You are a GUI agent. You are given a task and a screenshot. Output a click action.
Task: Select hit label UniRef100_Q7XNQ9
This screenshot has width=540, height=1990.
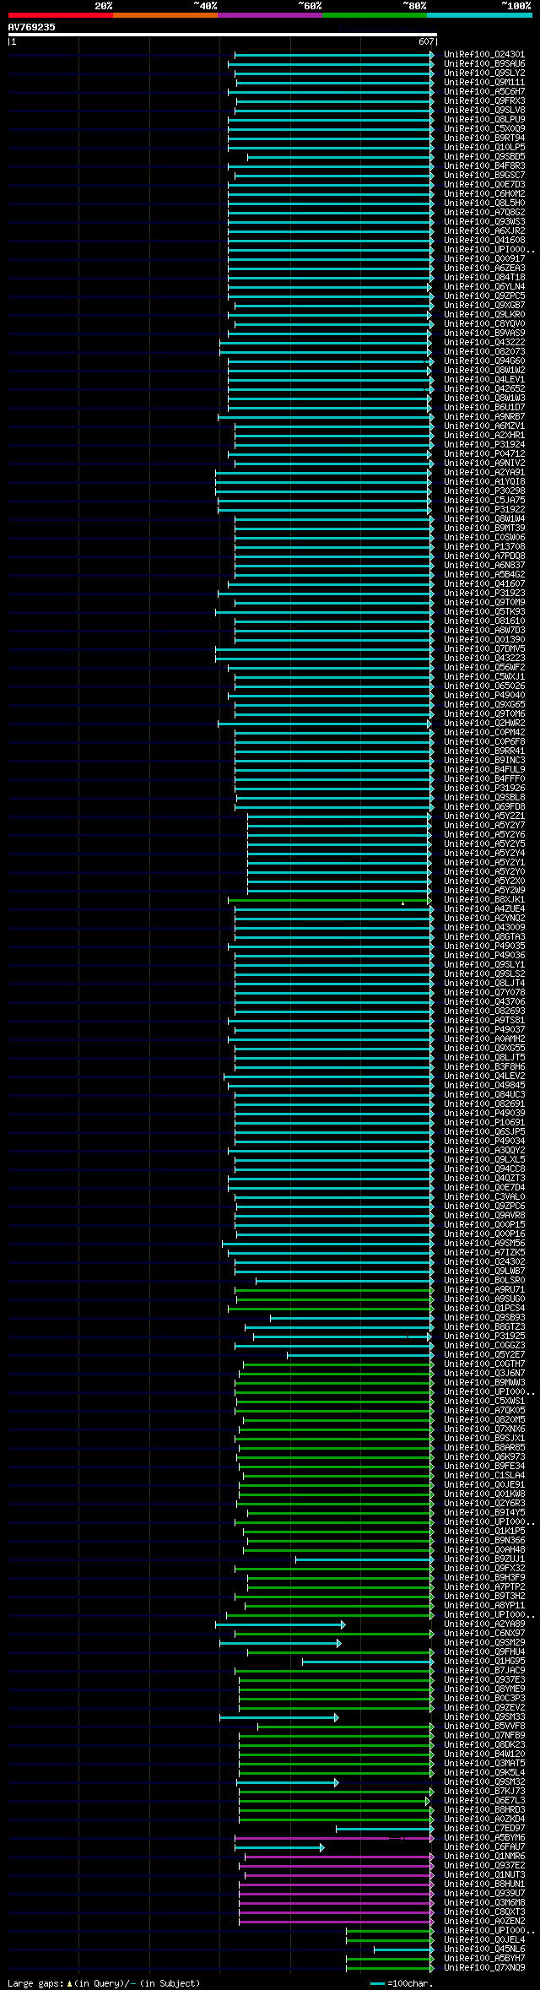[484, 1967]
